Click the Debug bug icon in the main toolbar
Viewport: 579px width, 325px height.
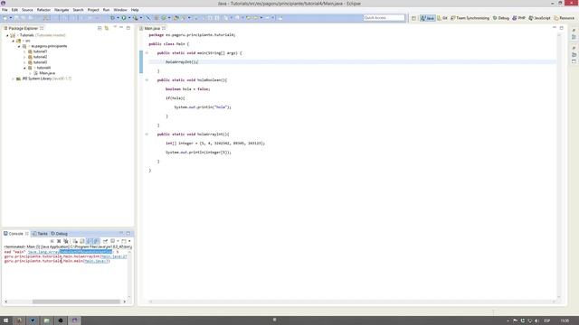(112, 18)
